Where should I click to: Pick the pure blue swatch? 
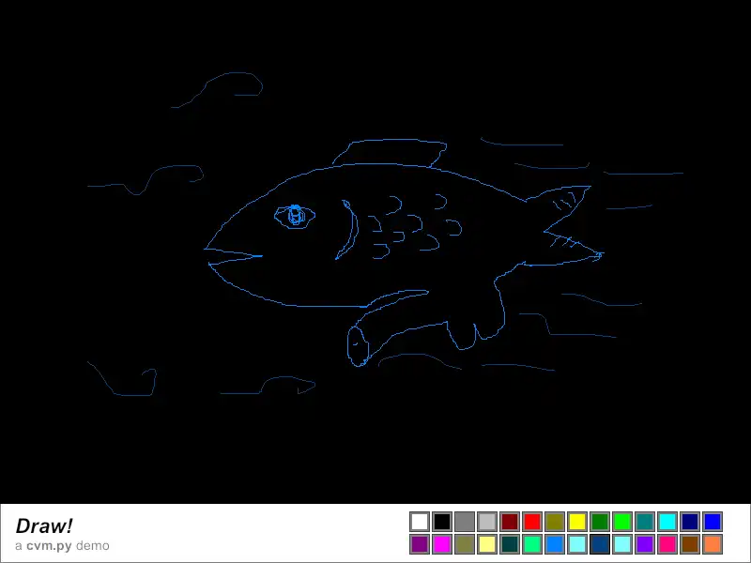713,522
